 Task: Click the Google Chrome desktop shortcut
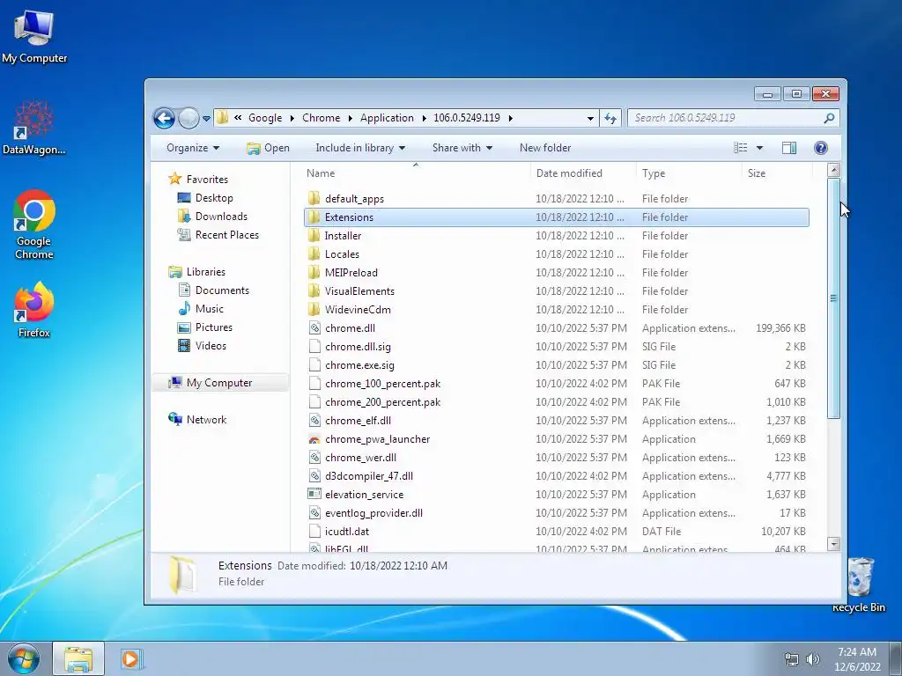point(34,224)
